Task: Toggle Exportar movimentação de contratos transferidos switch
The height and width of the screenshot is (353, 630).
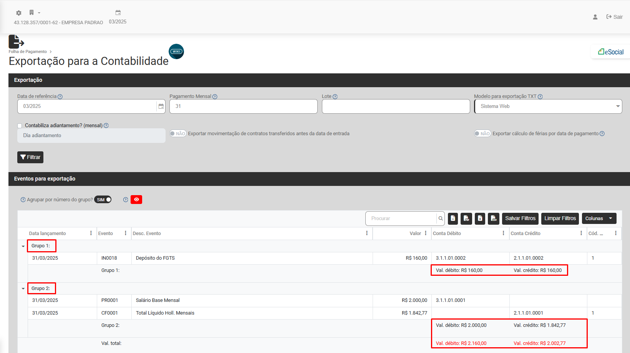Action: click(x=178, y=134)
